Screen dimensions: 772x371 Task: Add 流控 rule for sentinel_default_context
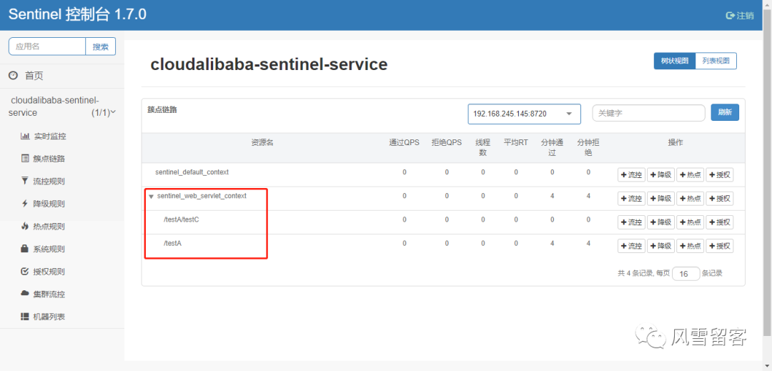point(631,175)
